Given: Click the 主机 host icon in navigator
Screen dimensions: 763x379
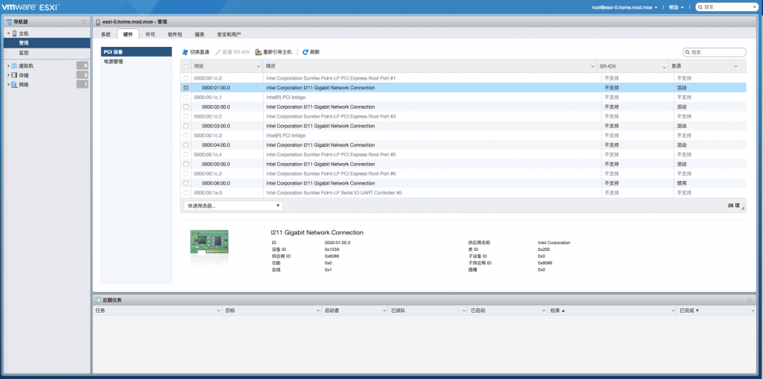Looking at the screenshot, I should click(x=15, y=33).
